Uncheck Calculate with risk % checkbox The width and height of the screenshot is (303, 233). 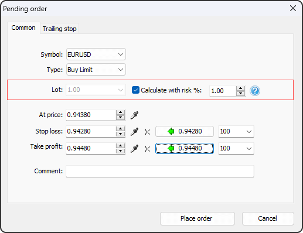[135, 90]
